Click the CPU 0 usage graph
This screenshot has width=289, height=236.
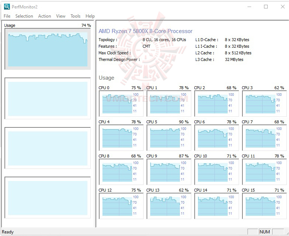(121, 104)
